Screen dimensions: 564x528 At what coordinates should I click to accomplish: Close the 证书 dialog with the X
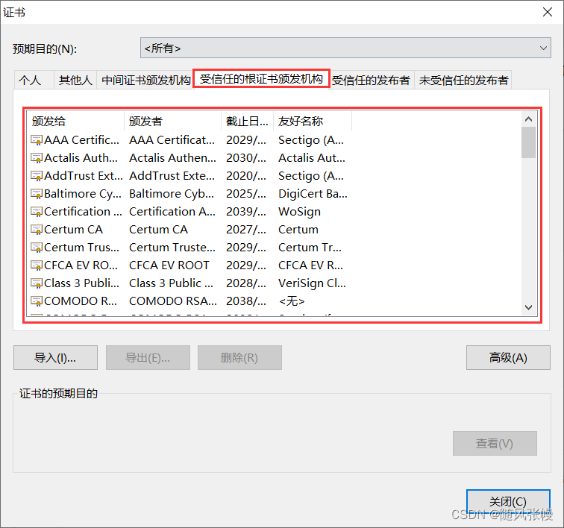(548, 12)
